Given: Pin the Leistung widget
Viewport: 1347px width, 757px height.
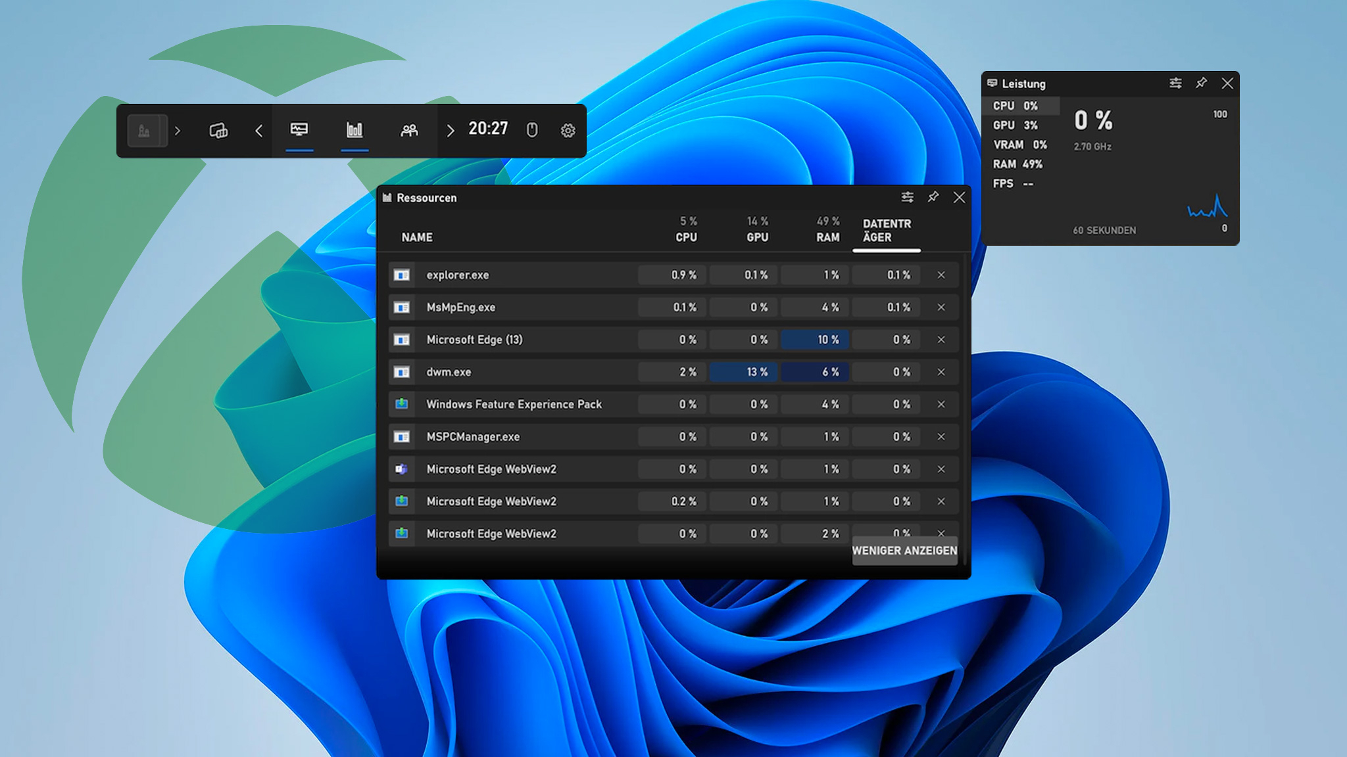Looking at the screenshot, I should [x=1201, y=83].
